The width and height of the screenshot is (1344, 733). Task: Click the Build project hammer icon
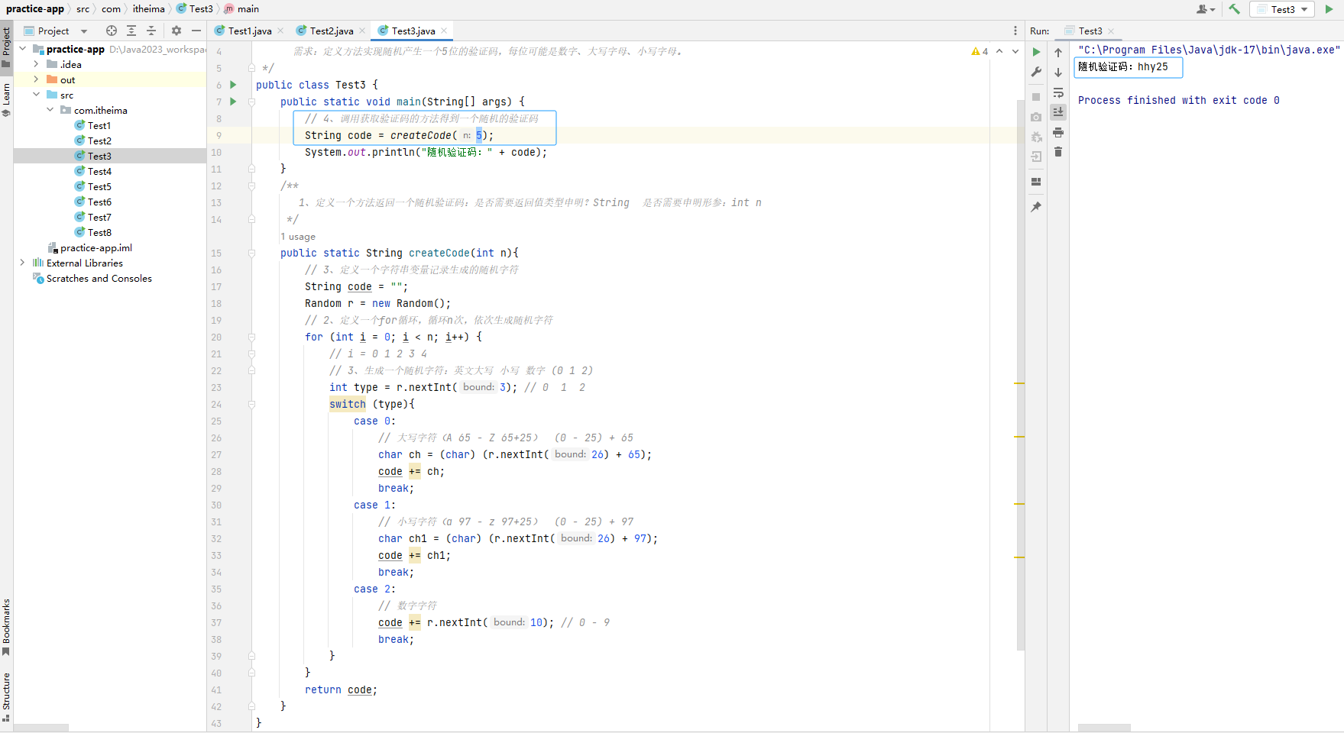tap(1234, 9)
